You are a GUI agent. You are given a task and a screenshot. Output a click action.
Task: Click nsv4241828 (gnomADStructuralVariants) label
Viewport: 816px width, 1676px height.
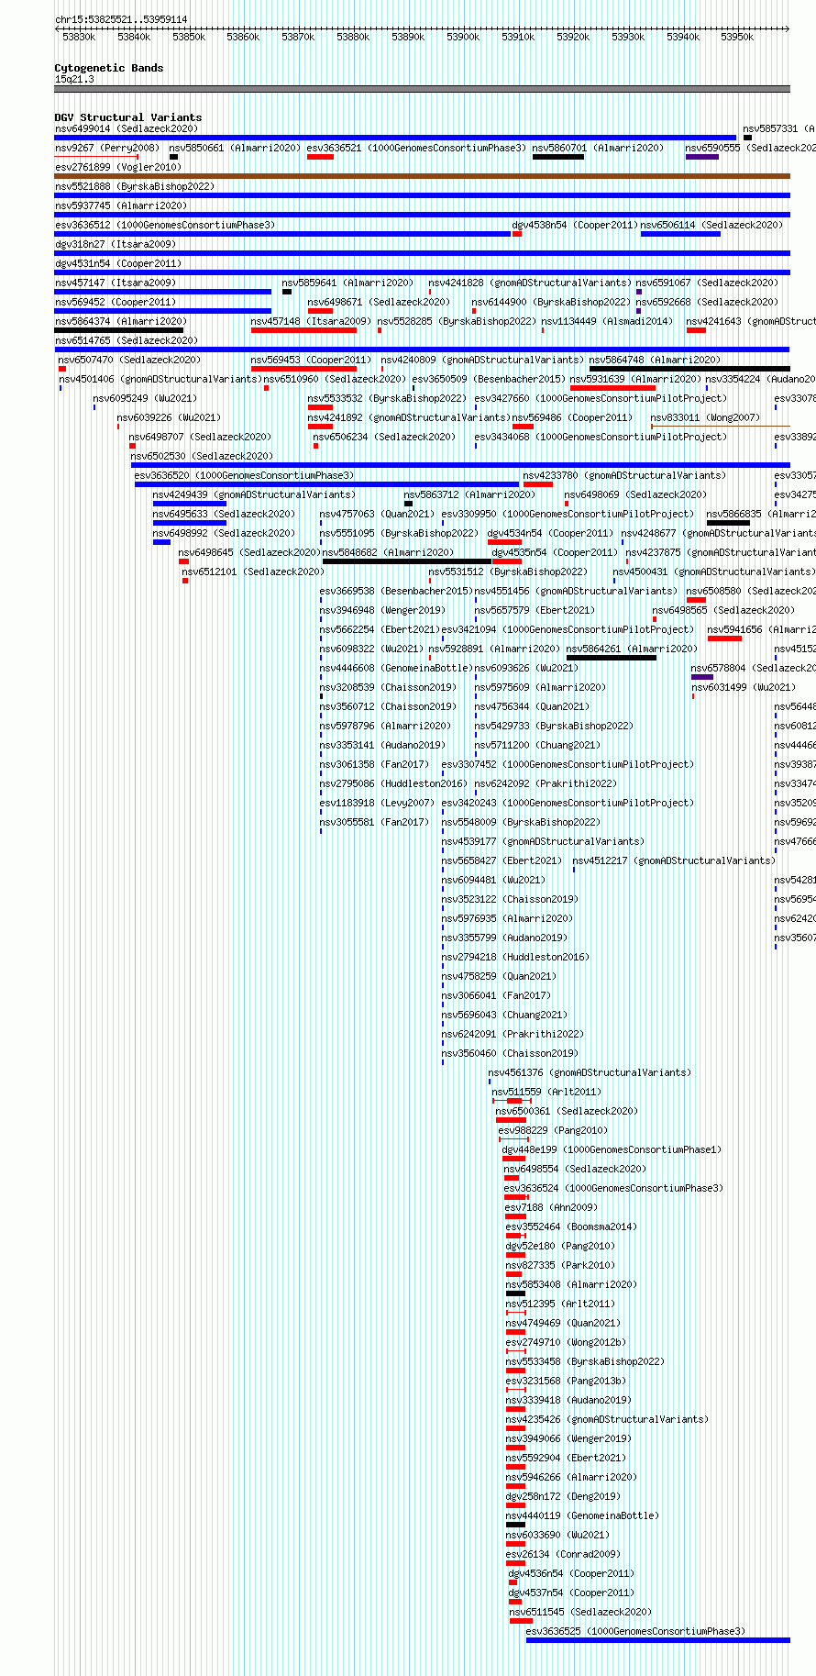tap(530, 283)
